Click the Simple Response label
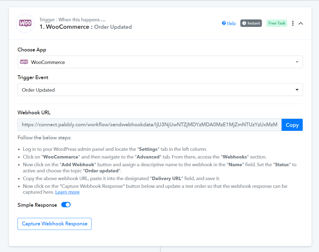 (37, 205)
